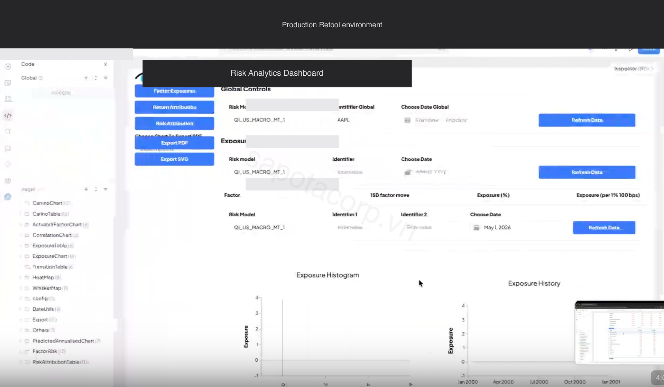The height and width of the screenshot is (387, 664).
Task: Click the Identifier 1 input field
Action: point(363,228)
